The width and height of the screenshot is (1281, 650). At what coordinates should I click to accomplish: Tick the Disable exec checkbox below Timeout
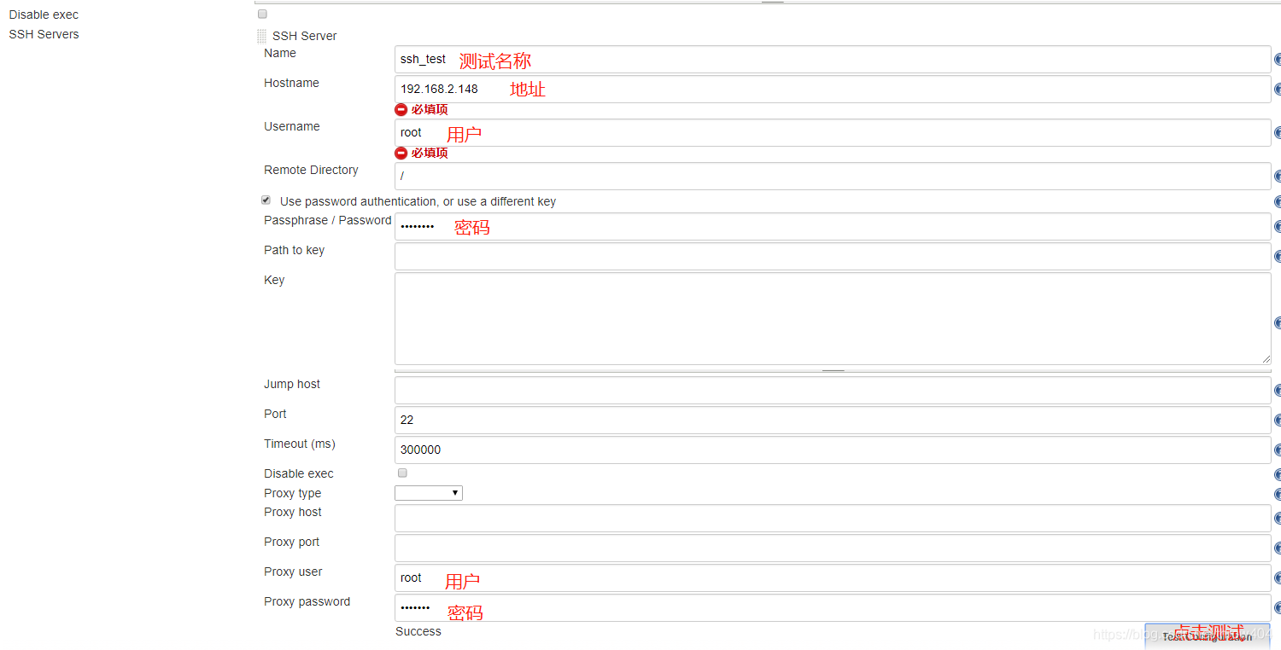pyautogui.click(x=402, y=473)
